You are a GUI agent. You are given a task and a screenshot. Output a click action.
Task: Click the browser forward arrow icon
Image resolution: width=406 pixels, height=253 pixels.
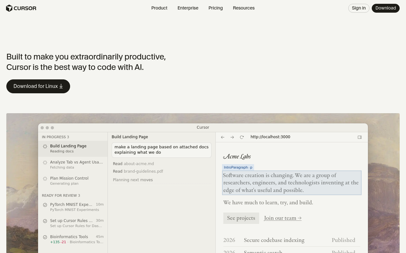232,137
